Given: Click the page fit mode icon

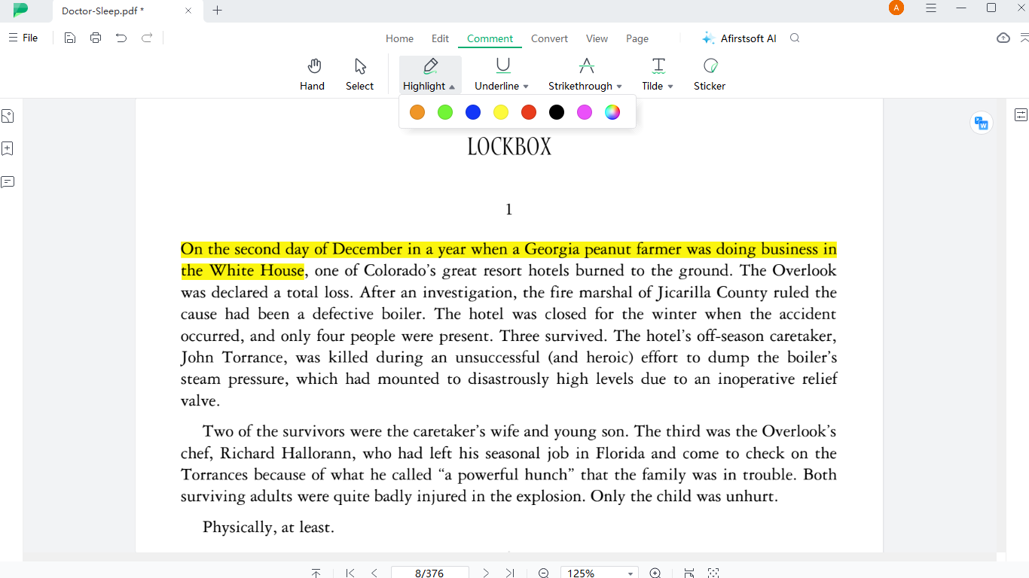Looking at the screenshot, I should [689, 573].
